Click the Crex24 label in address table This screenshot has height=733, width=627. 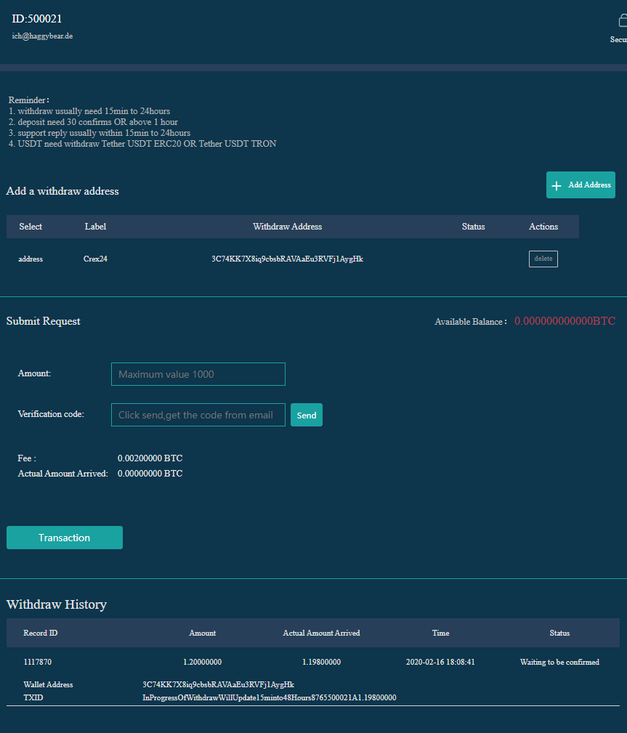[x=95, y=259]
